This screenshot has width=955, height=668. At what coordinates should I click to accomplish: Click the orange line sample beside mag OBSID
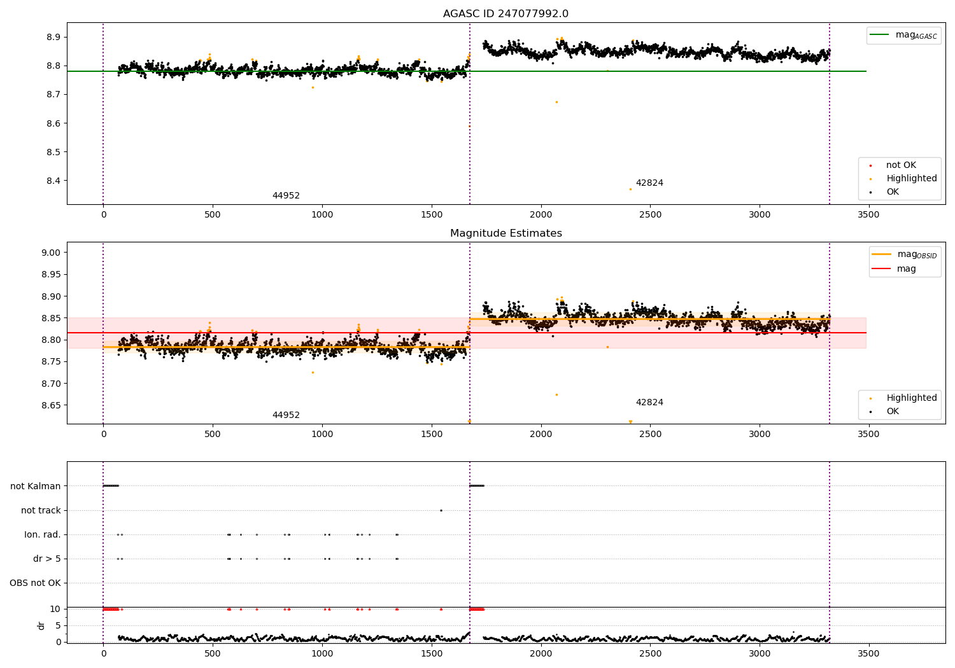pos(882,254)
